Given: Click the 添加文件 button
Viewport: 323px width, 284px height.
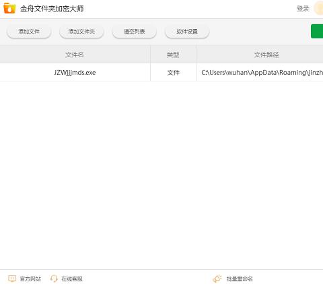Looking at the screenshot, I should tap(29, 32).
